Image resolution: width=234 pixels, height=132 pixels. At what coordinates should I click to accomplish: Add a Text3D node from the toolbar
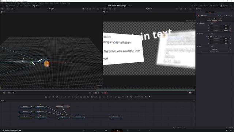135,97
